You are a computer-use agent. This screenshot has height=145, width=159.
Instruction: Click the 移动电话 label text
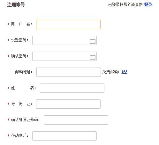(x=19, y=136)
